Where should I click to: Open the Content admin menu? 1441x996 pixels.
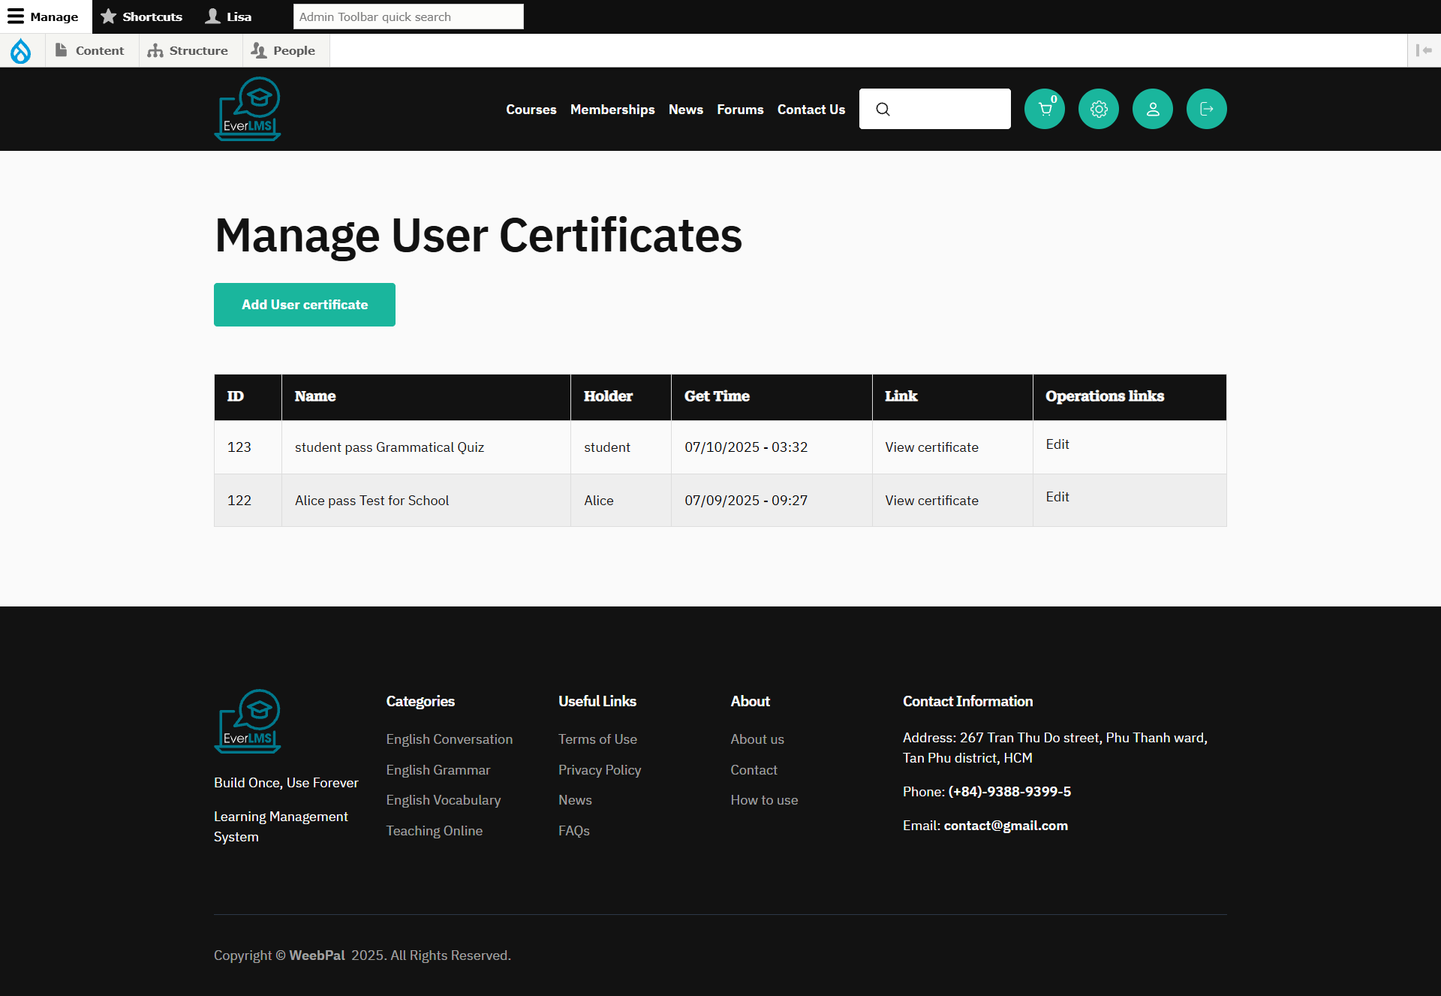[x=90, y=50]
